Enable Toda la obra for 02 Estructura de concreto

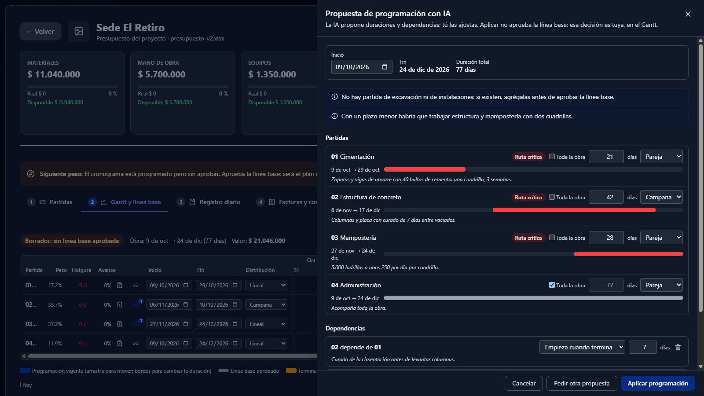[552, 197]
